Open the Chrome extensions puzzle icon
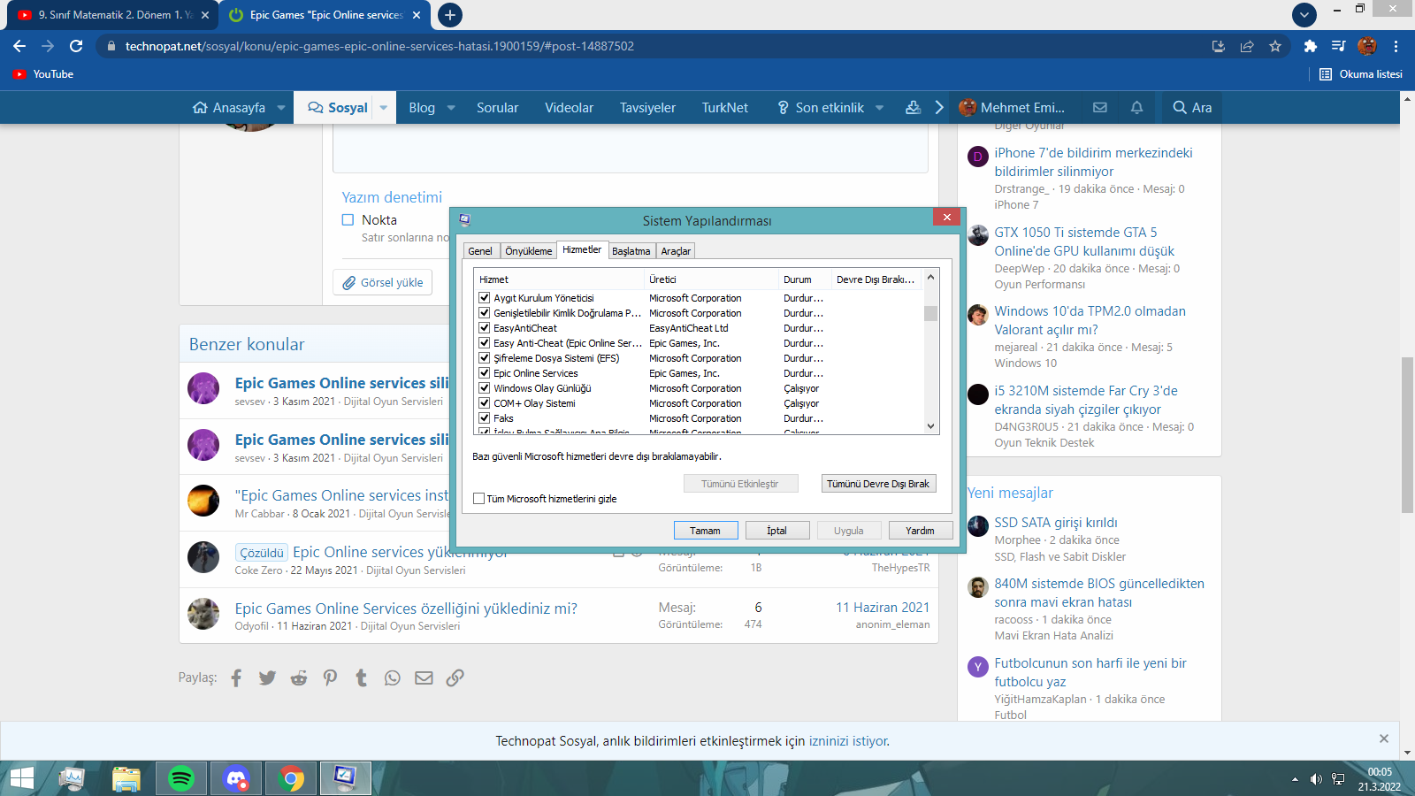Screen dimensions: 1415x796 point(1311,46)
